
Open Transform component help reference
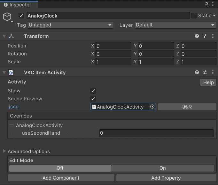pos(197,36)
